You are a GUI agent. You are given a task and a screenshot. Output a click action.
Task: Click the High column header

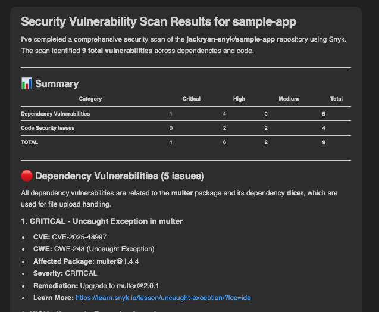[239, 99]
